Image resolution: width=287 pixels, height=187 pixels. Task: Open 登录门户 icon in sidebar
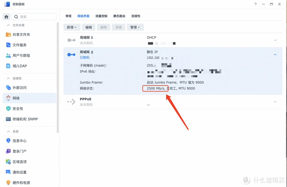[x=8, y=151]
